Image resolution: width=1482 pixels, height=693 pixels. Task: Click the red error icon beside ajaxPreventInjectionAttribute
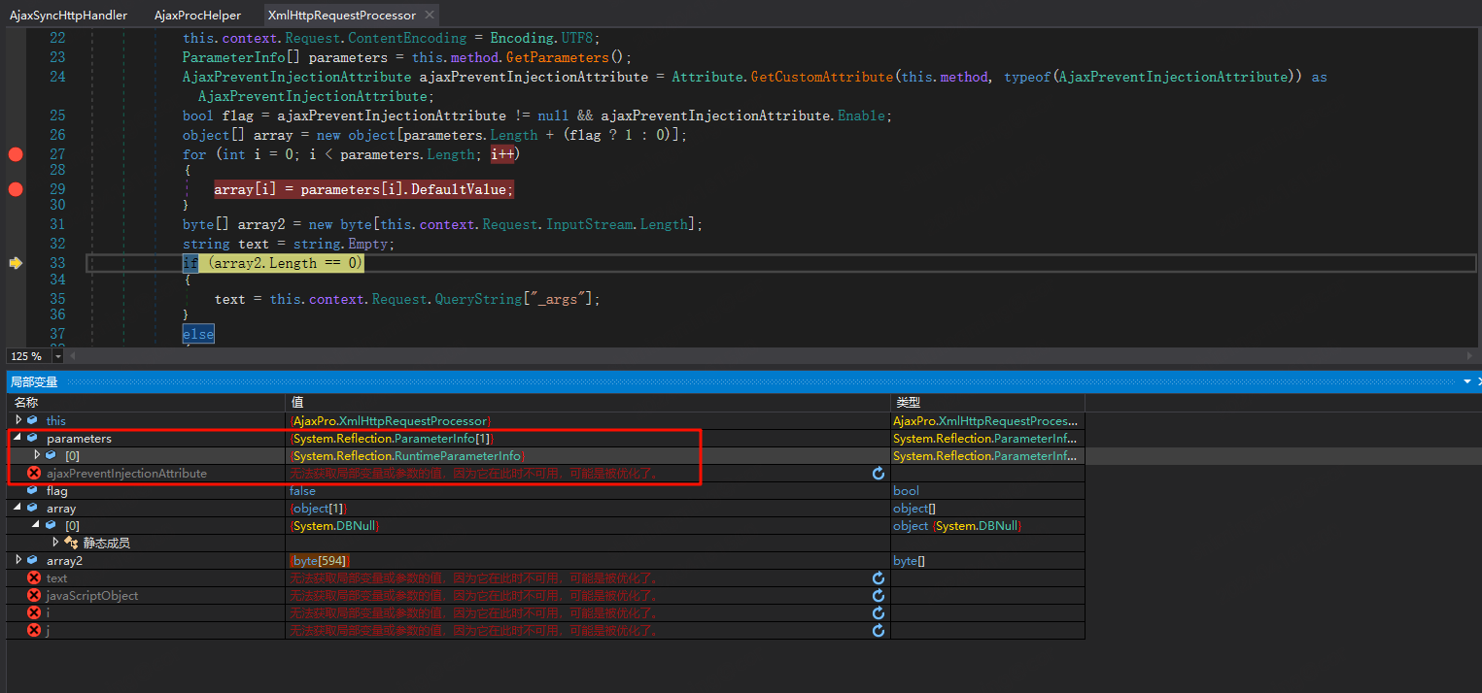tap(34, 474)
